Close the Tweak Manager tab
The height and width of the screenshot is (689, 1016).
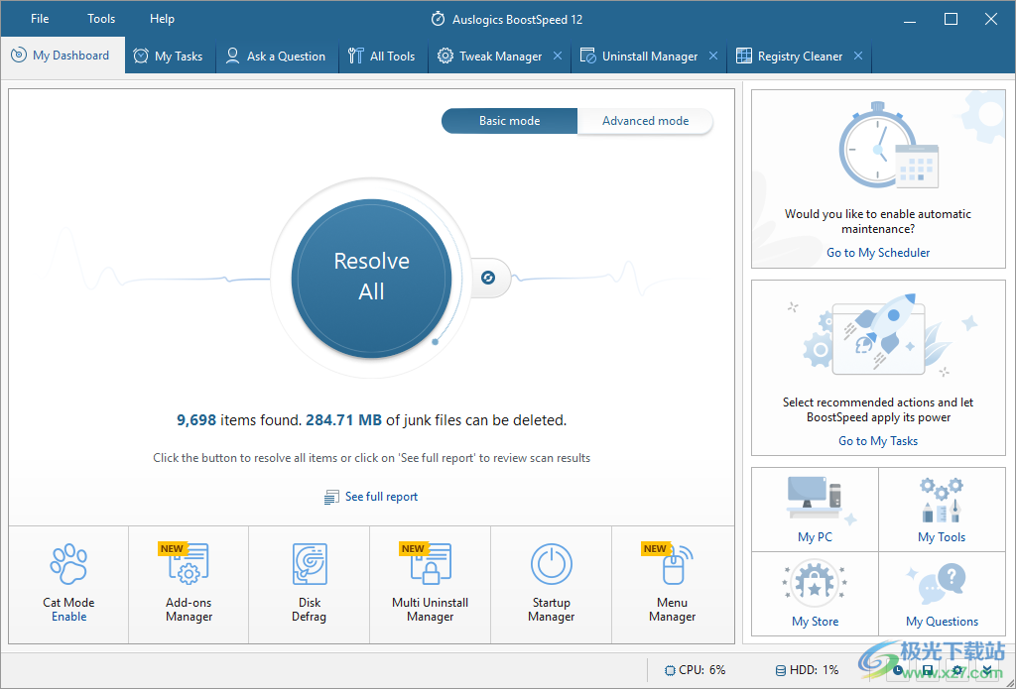(x=558, y=57)
